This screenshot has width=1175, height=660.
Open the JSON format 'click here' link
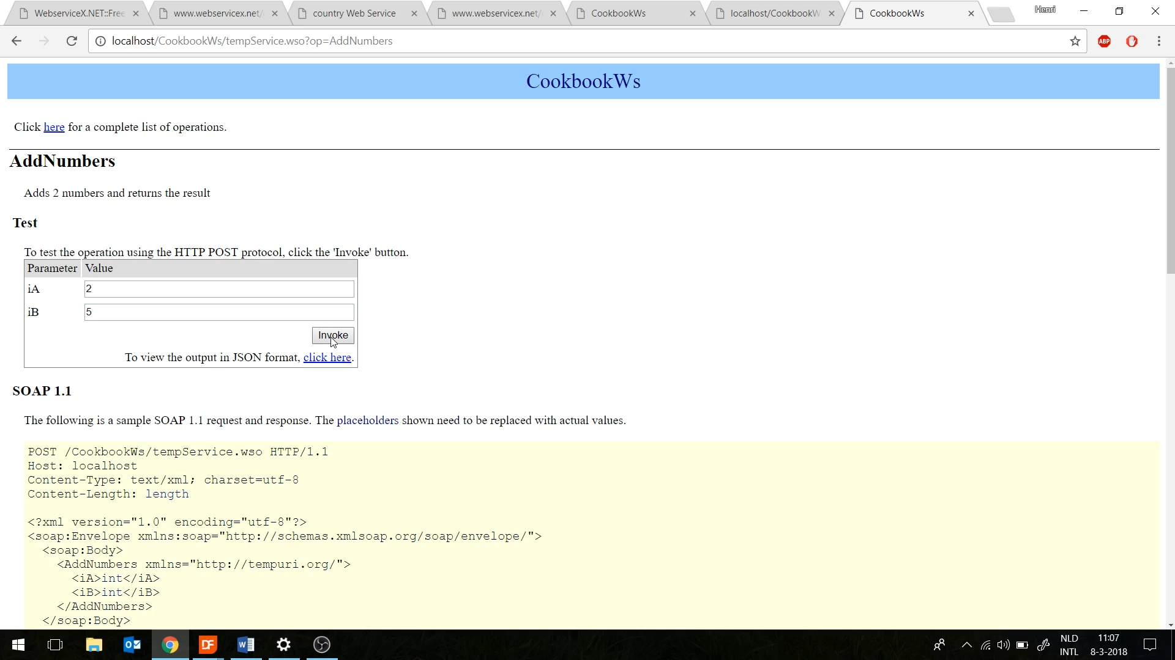point(327,358)
